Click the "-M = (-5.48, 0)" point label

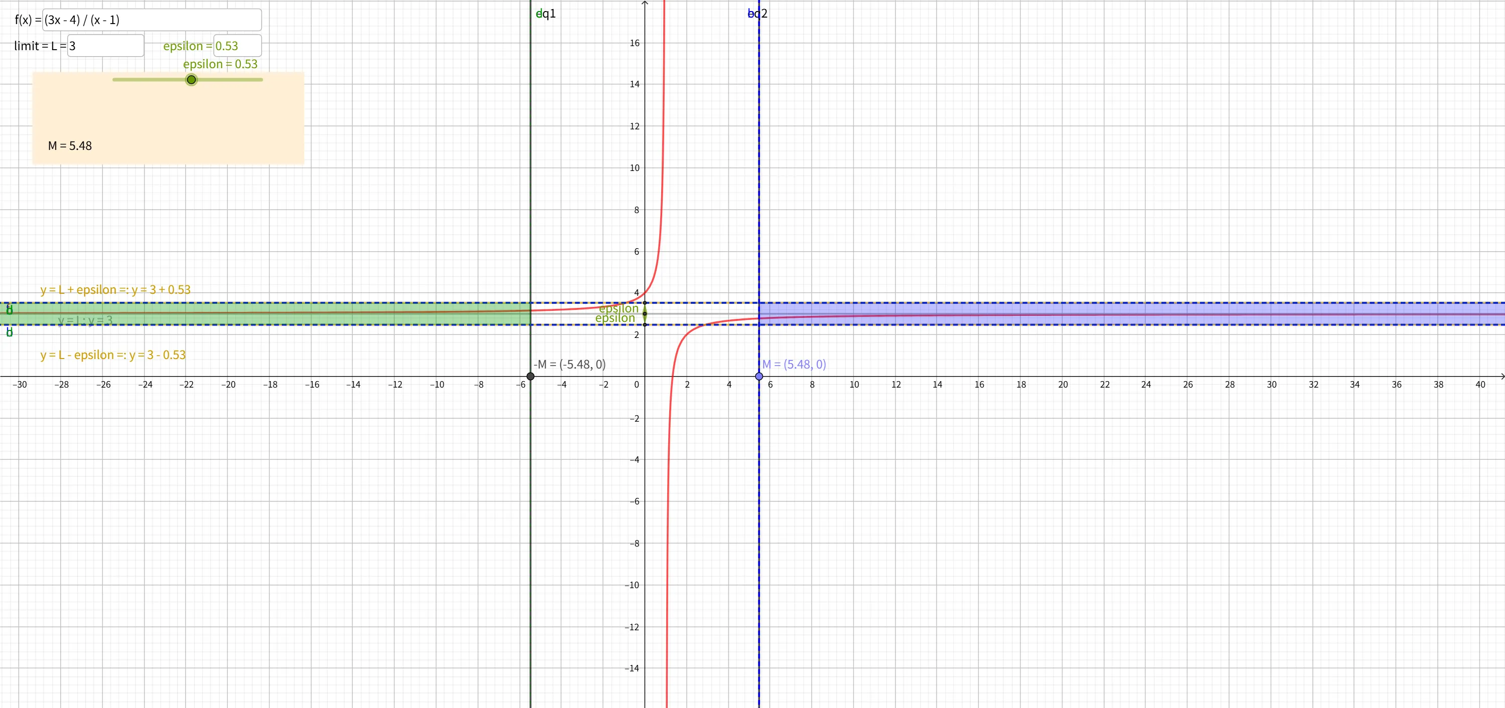coord(569,365)
